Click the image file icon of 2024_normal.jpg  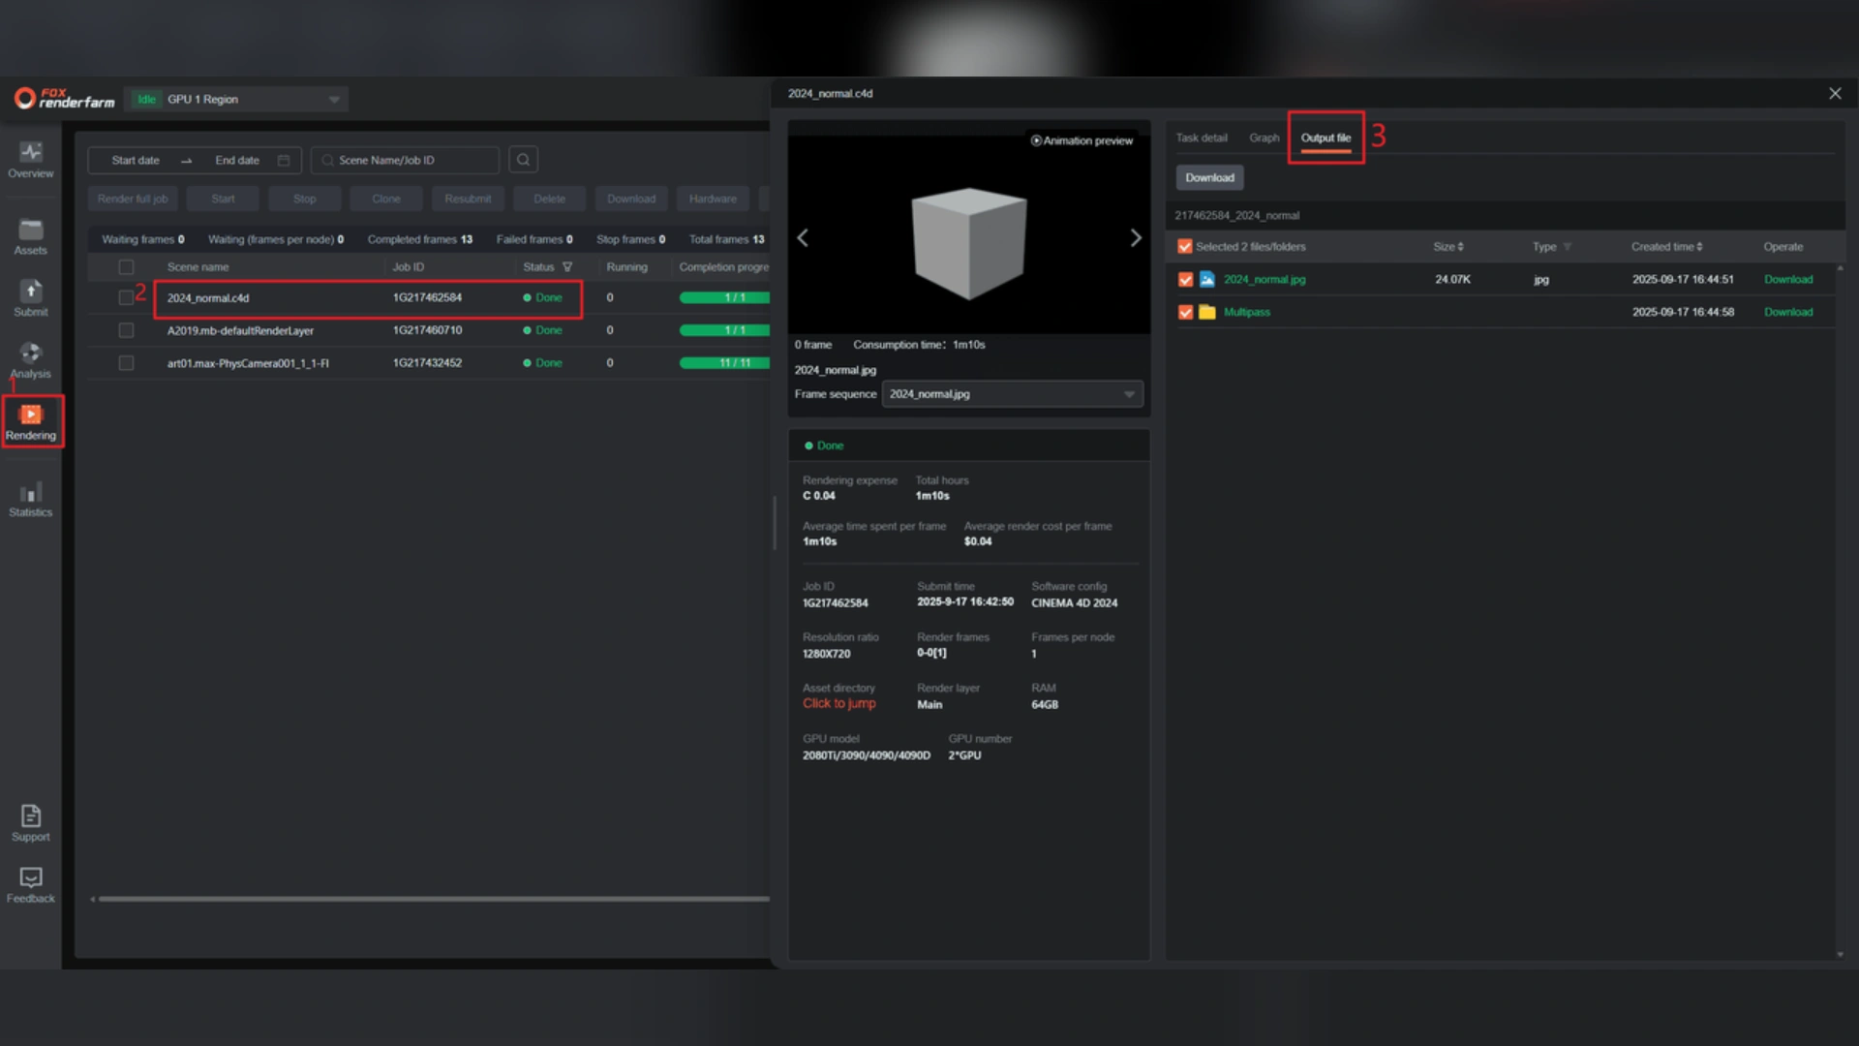1207,279
